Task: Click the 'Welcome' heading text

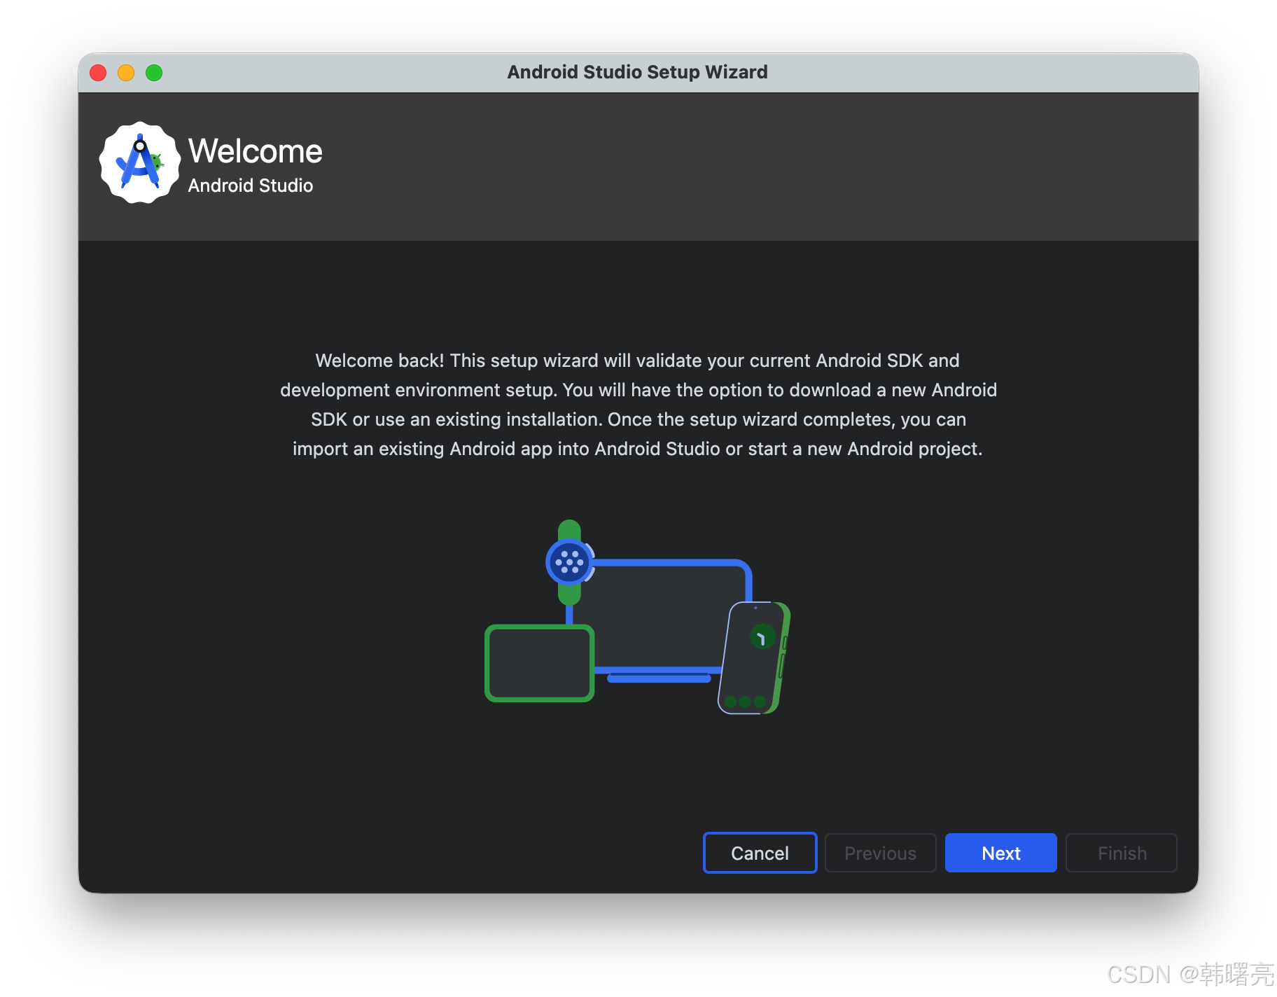Action: click(256, 151)
